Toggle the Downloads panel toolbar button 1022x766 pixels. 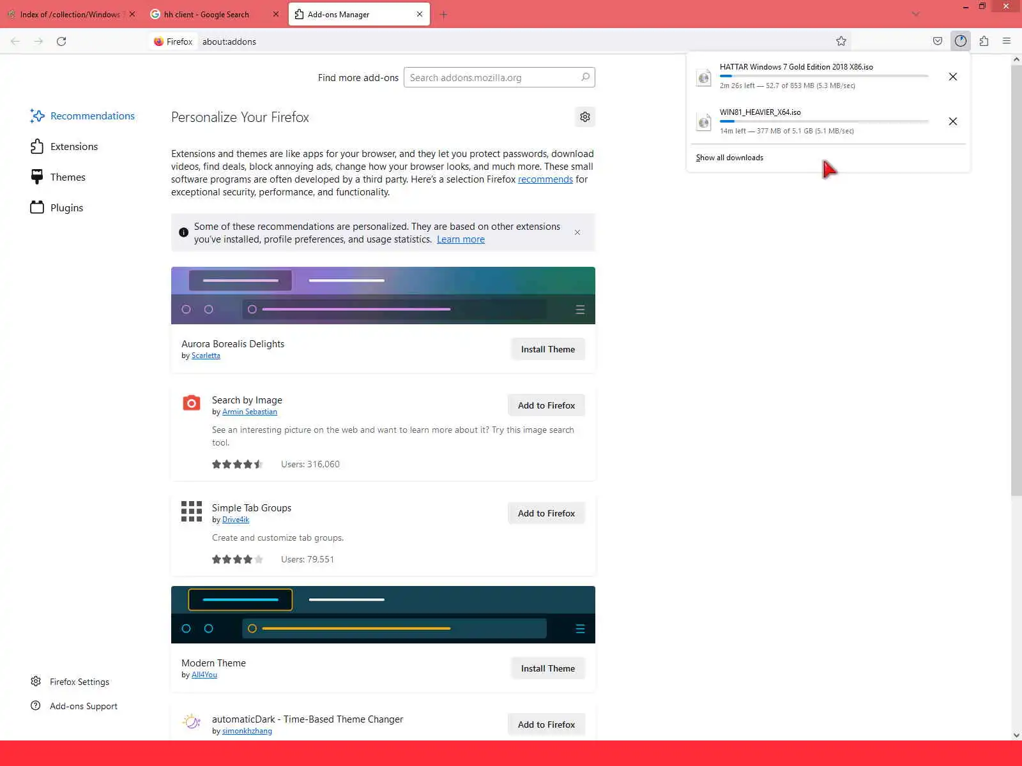(961, 41)
